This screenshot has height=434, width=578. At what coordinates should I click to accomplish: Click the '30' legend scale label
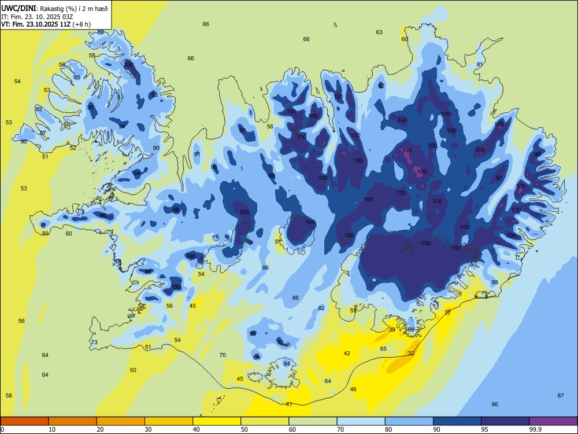pyautogui.click(x=148, y=429)
